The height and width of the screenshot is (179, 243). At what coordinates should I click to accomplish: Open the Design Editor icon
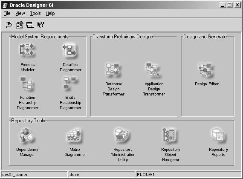[x=205, y=69]
